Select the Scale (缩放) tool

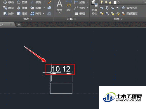[x=22, y=13]
